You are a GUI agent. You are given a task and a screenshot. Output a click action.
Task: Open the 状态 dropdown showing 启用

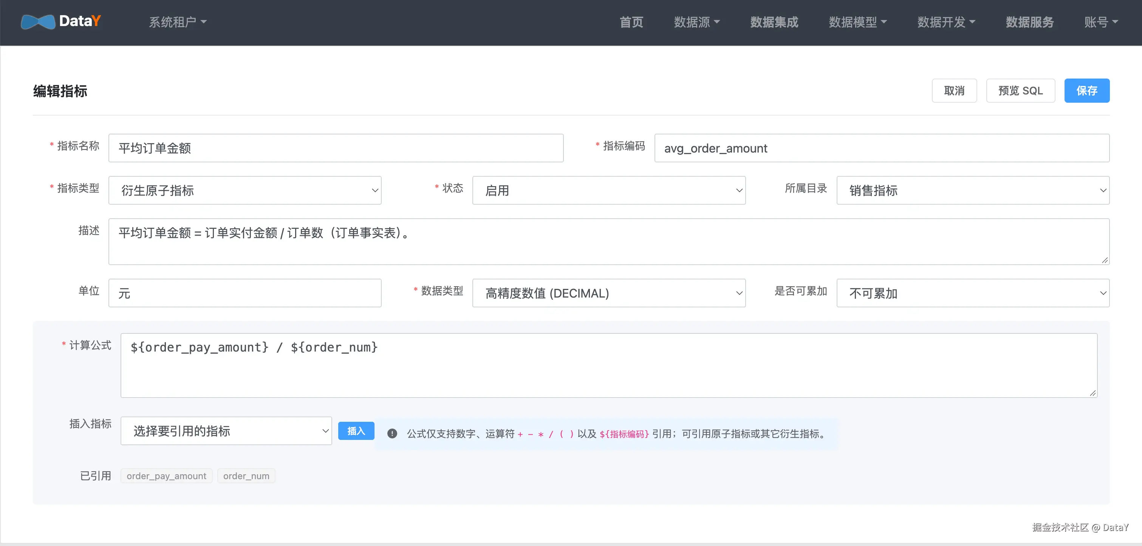(609, 190)
